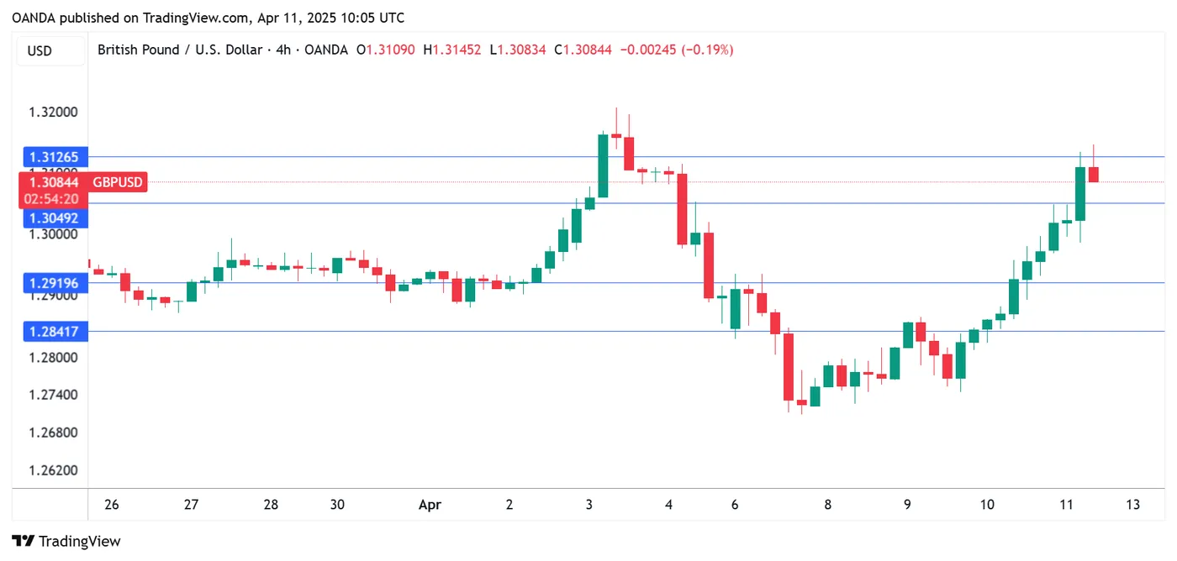Click the 1.28417 horizontal line label

[x=54, y=332]
